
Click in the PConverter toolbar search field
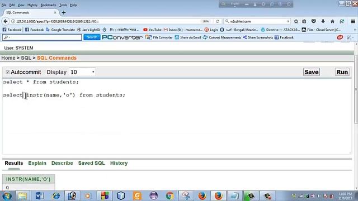click(x=42, y=37)
